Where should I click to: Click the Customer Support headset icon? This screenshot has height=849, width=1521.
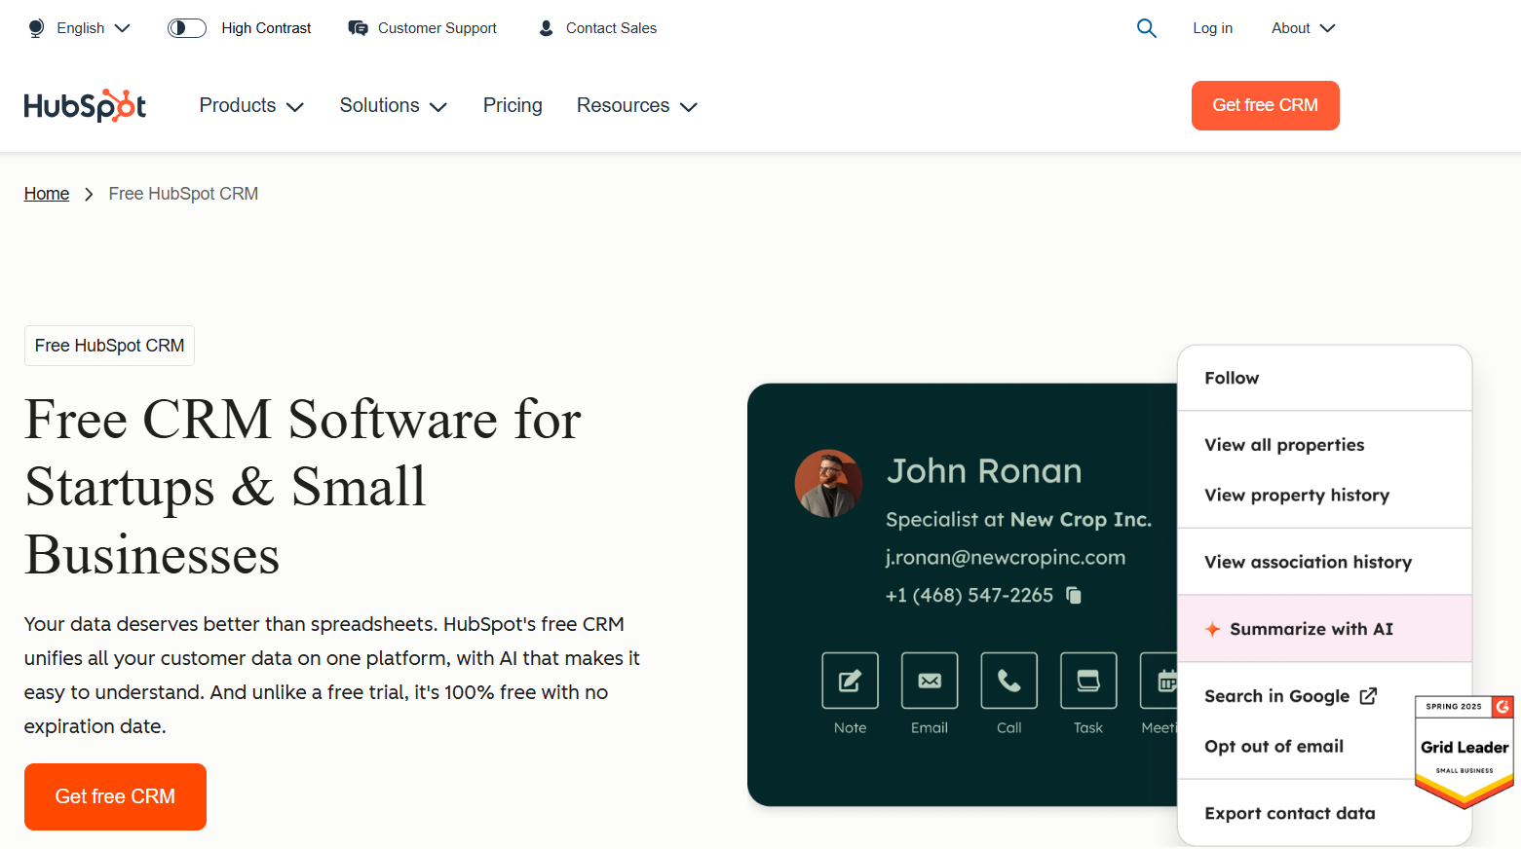(357, 28)
